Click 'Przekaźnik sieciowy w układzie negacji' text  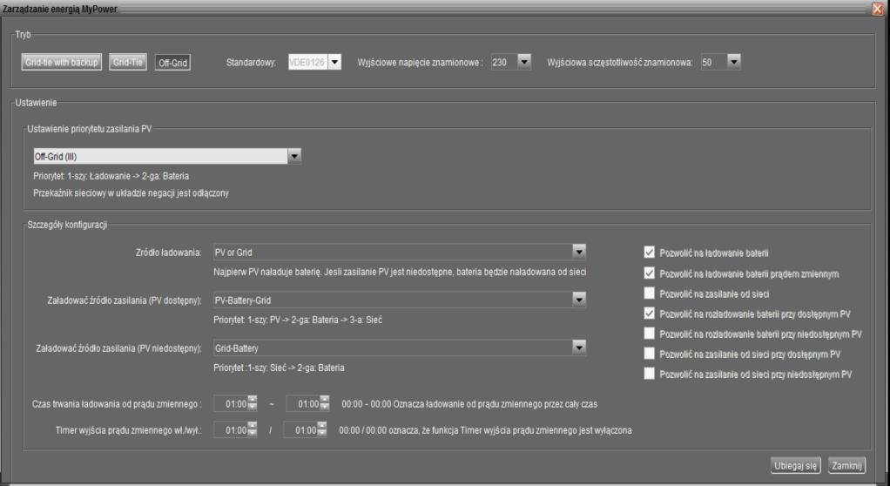click(x=131, y=193)
